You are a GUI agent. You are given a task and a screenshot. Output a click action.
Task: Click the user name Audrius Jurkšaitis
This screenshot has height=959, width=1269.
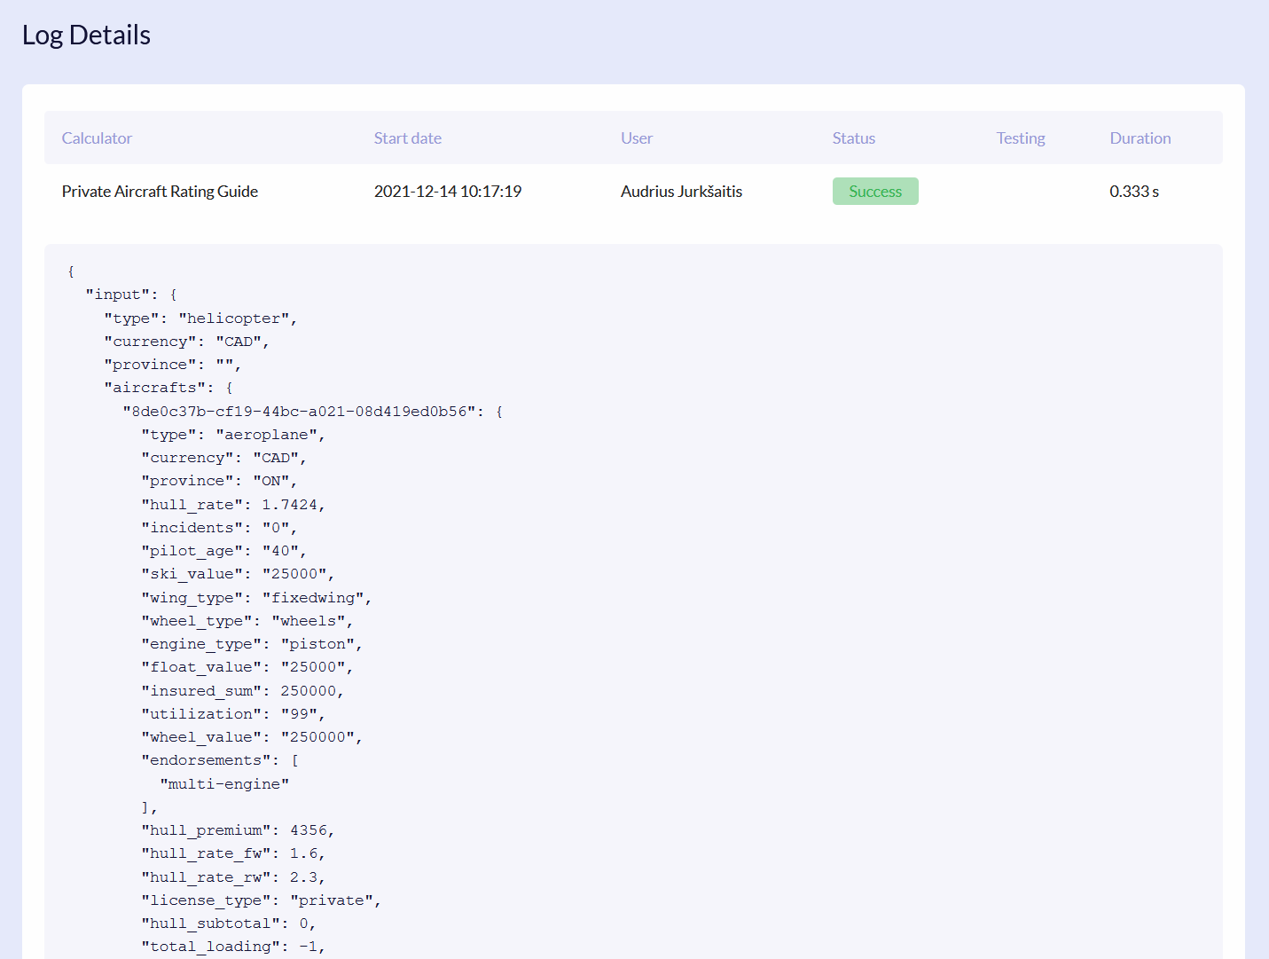tap(681, 192)
